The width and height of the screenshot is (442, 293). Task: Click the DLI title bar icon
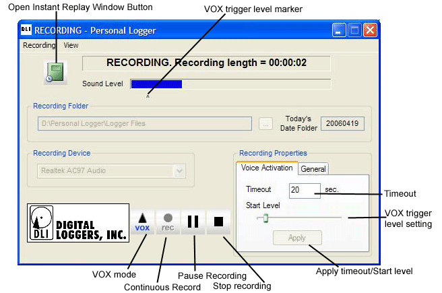[x=26, y=30]
